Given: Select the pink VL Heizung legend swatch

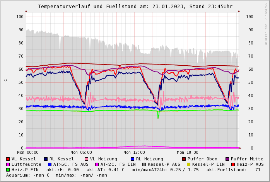Looking at the screenshot, I should (x=86, y=159).
